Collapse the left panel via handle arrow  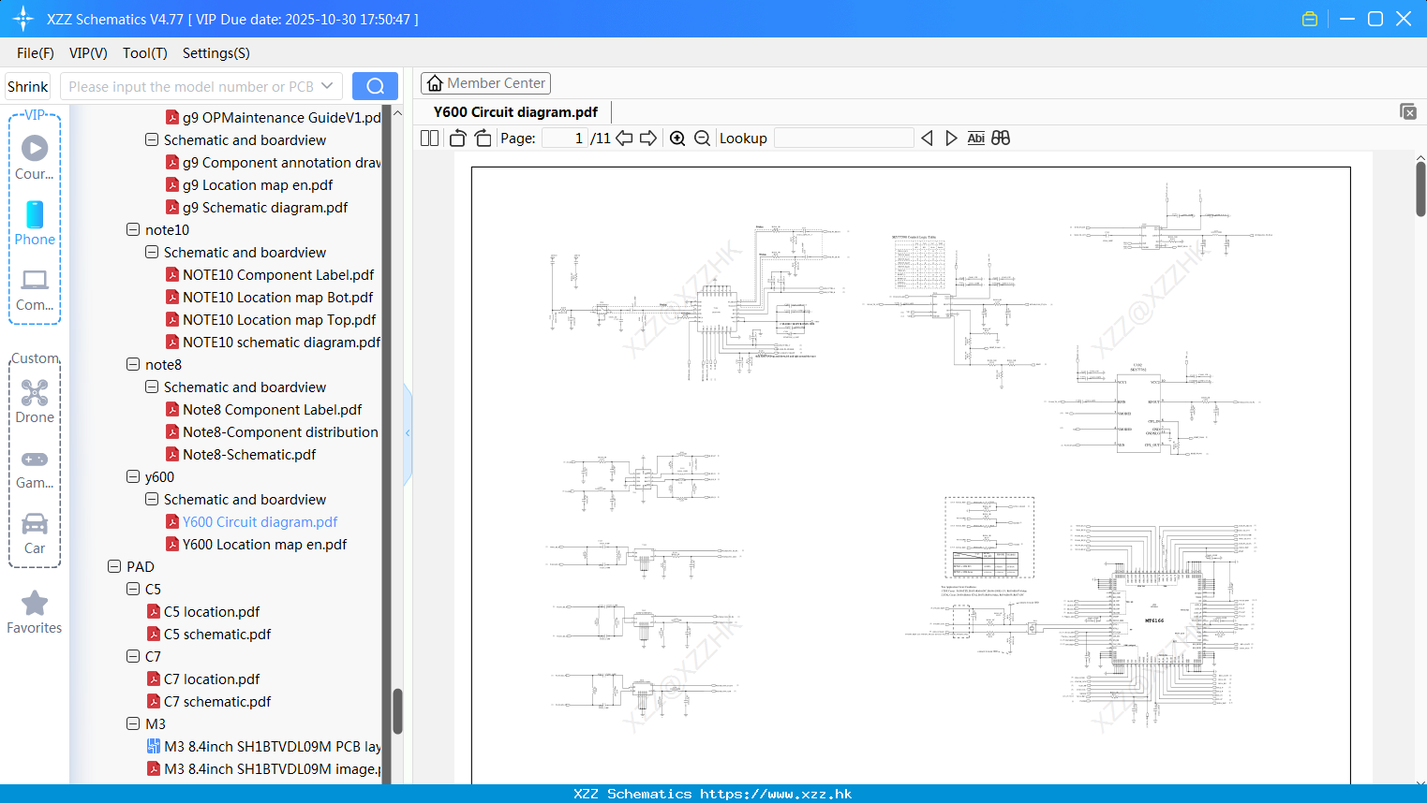pyautogui.click(x=408, y=433)
